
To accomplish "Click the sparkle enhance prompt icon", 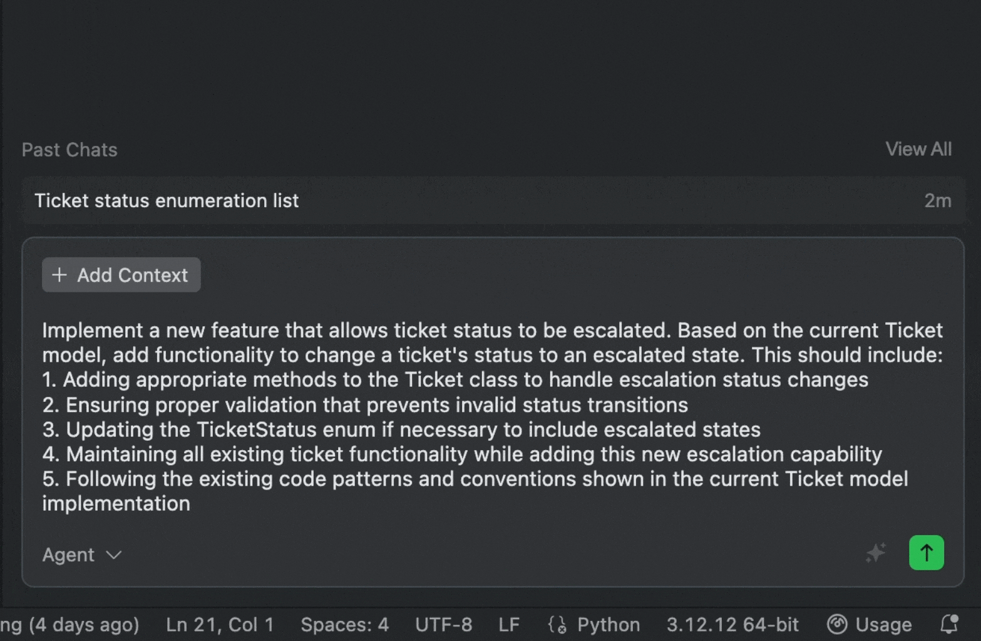I will coord(876,553).
